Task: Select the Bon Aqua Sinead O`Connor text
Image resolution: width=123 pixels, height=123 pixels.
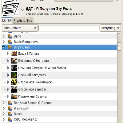Action: click(33, 103)
